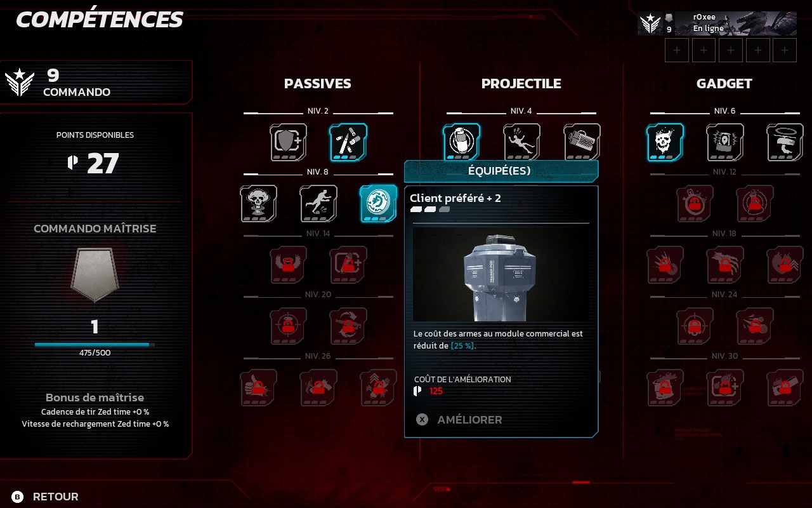Select the shield armor passive skill

[x=289, y=142]
